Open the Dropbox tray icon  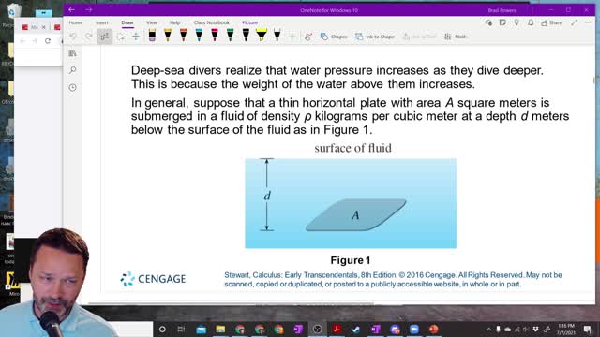click(535, 329)
